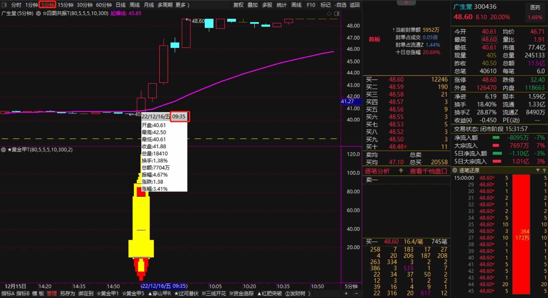The width and height of the screenshot is (548, 298).
Task: Apply the ▲穿山甲R indicator
Action: click(x=159, y=293)
